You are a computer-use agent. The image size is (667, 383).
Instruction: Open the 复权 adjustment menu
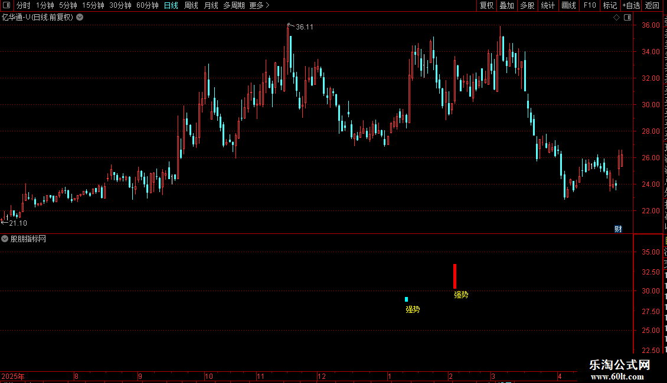click(486, 5)
